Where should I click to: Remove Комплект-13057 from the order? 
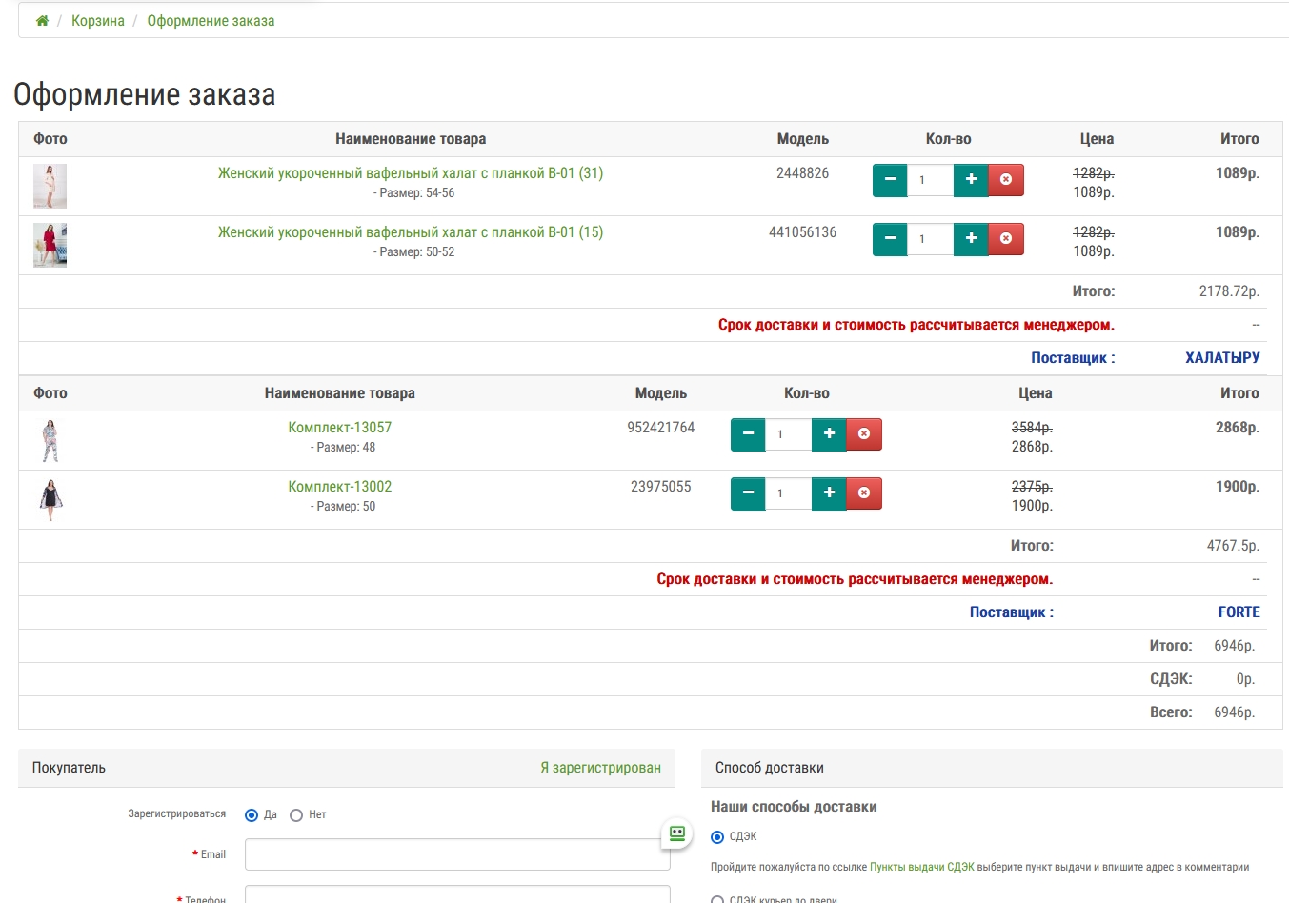[864, 434]
